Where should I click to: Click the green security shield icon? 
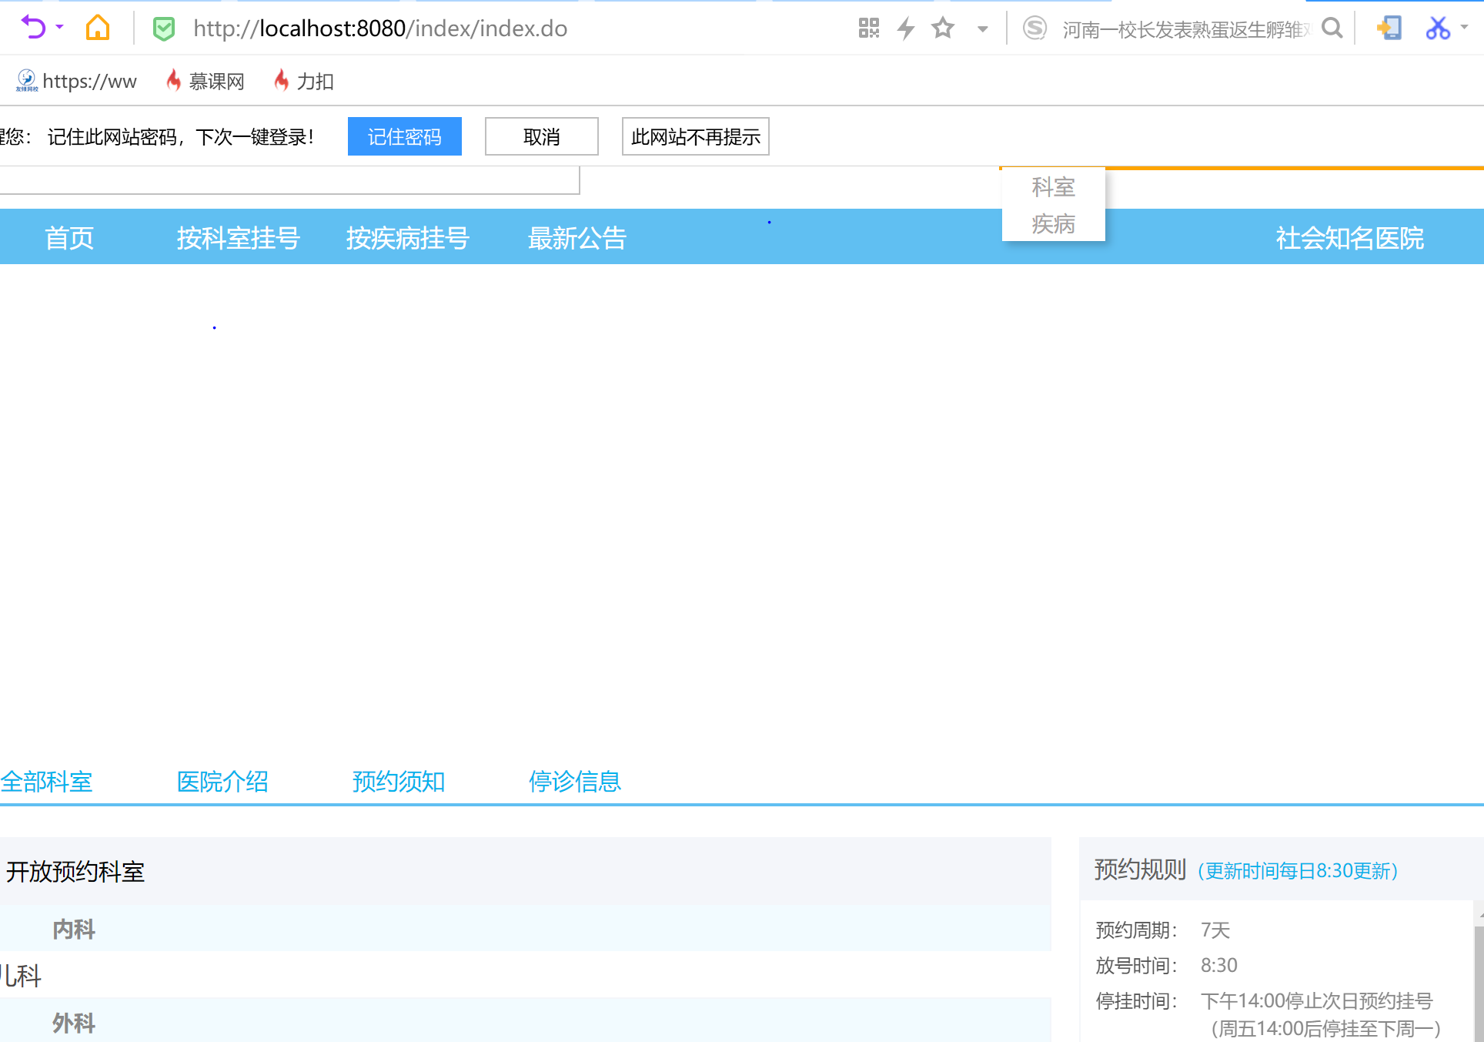point(164,28)
